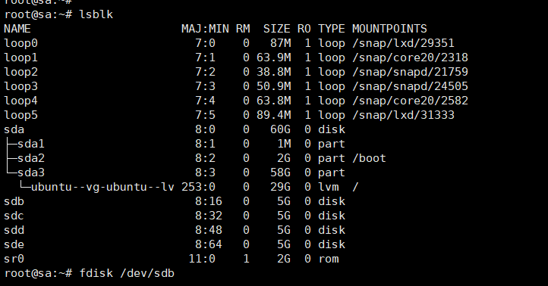The width and height of the screenshot is (548, 286).
Task: Select the NAME column header
Action: coord(17,29)
